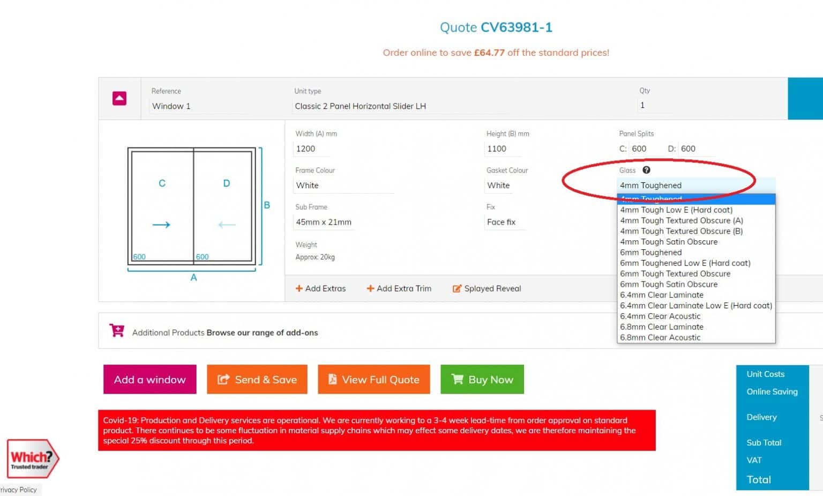Click the Which? Trusted Trader badge
This screenshot has width=823, height=496.
pos(32,458)
